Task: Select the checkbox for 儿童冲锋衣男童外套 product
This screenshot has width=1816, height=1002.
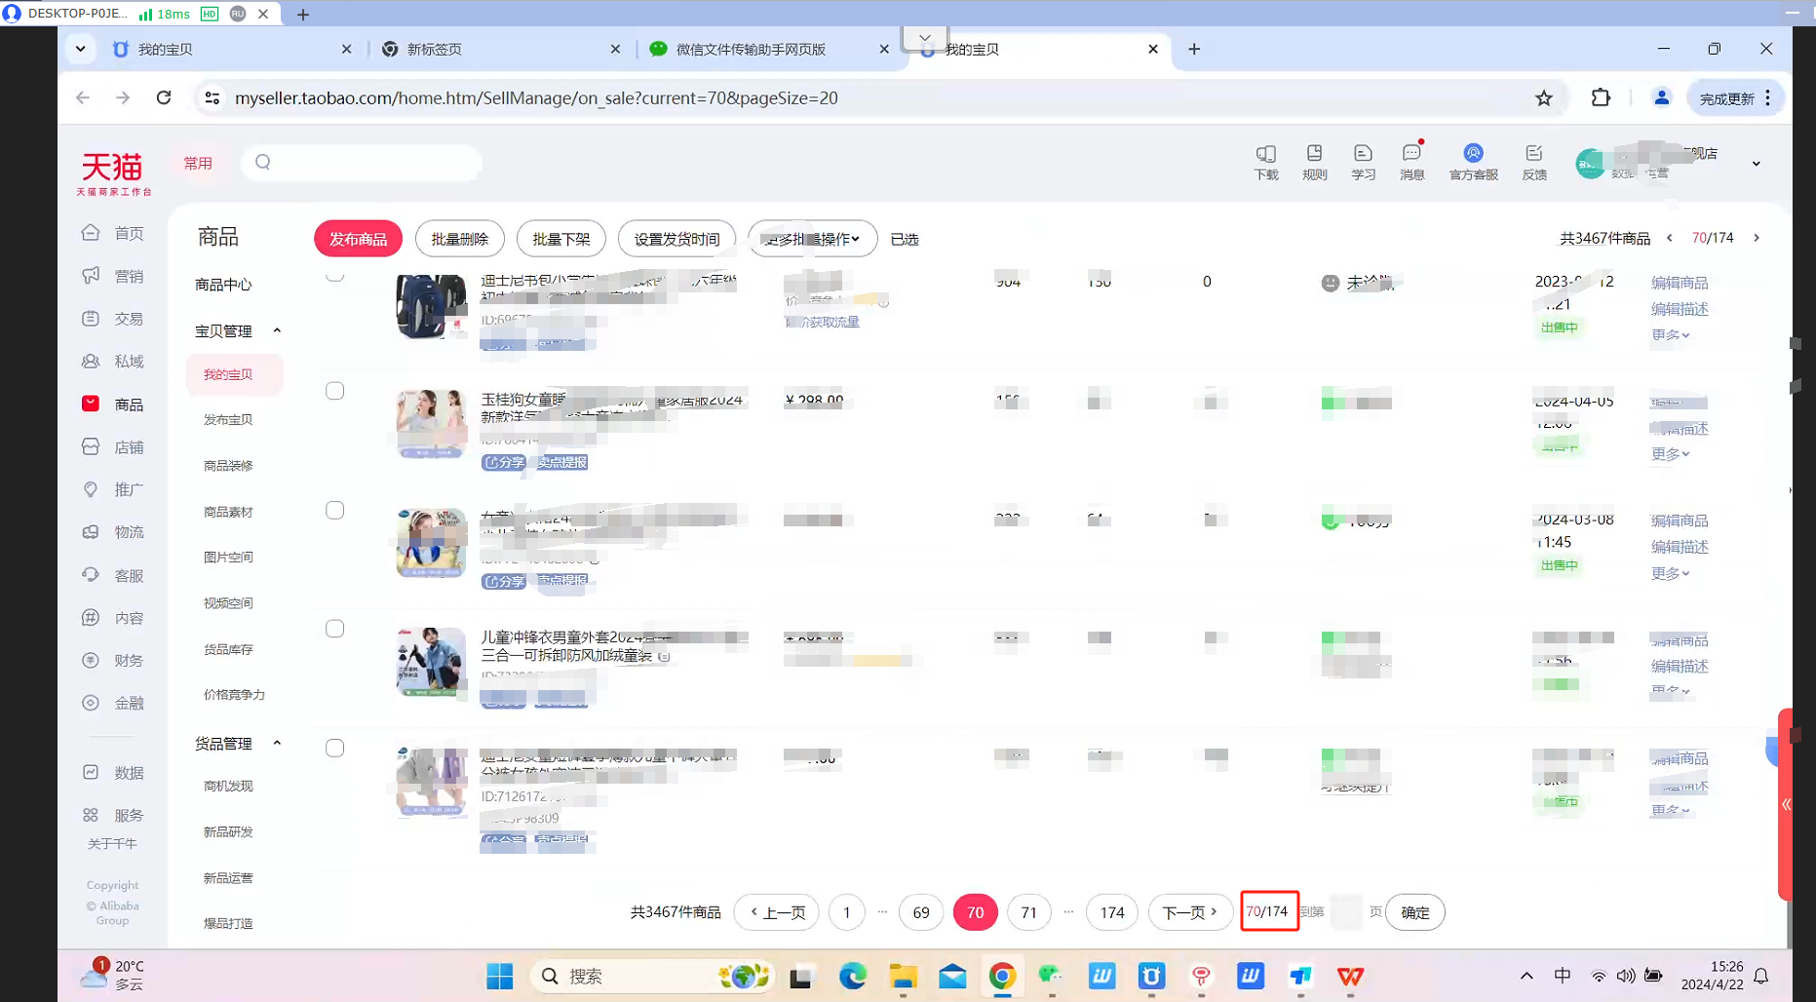Action: [x=334, y=629]
